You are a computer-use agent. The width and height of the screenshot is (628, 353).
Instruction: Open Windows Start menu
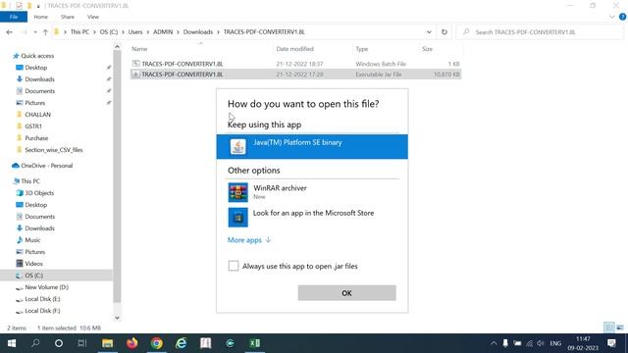pos(11,343)
